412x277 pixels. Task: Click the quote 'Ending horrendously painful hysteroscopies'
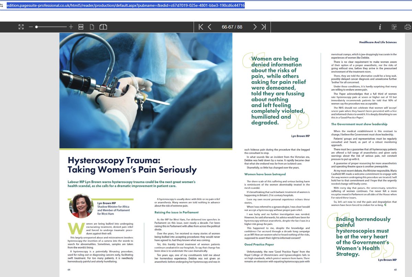[363, 237]
